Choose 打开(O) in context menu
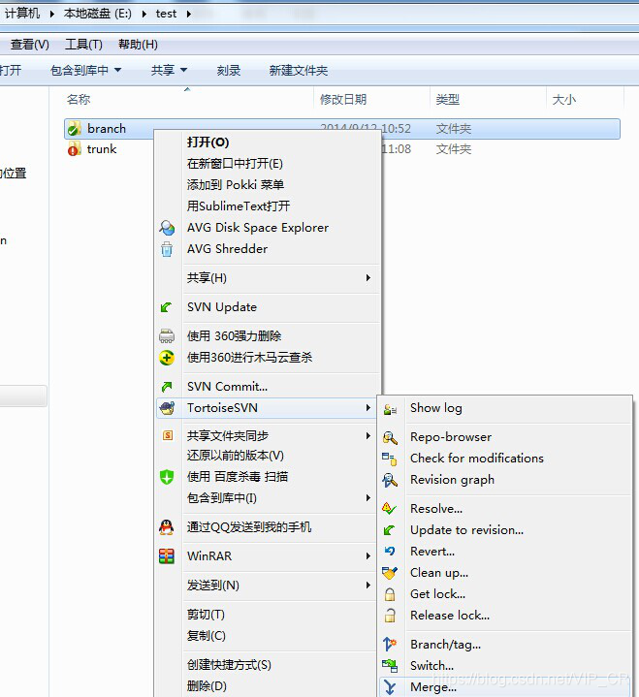Screen dimensions: 639x697 208,143
